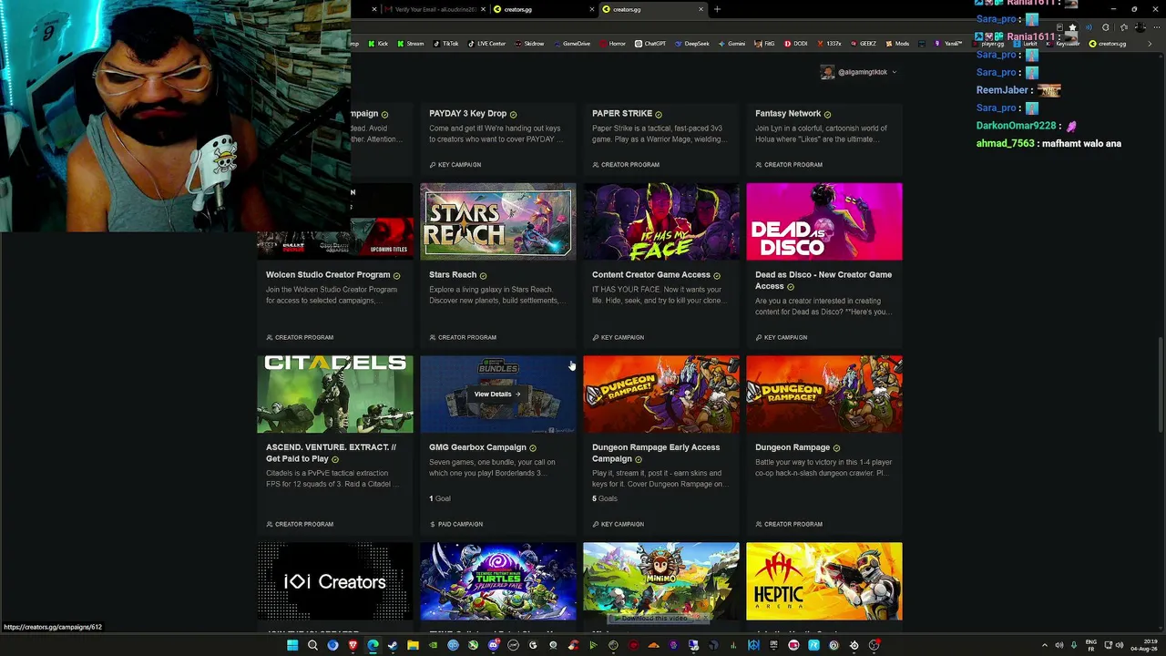Image resolution: width=1166 pixels, height=656 pixels.
Task: Open Discord from the taskbar
Action: [x=493, y=645]
